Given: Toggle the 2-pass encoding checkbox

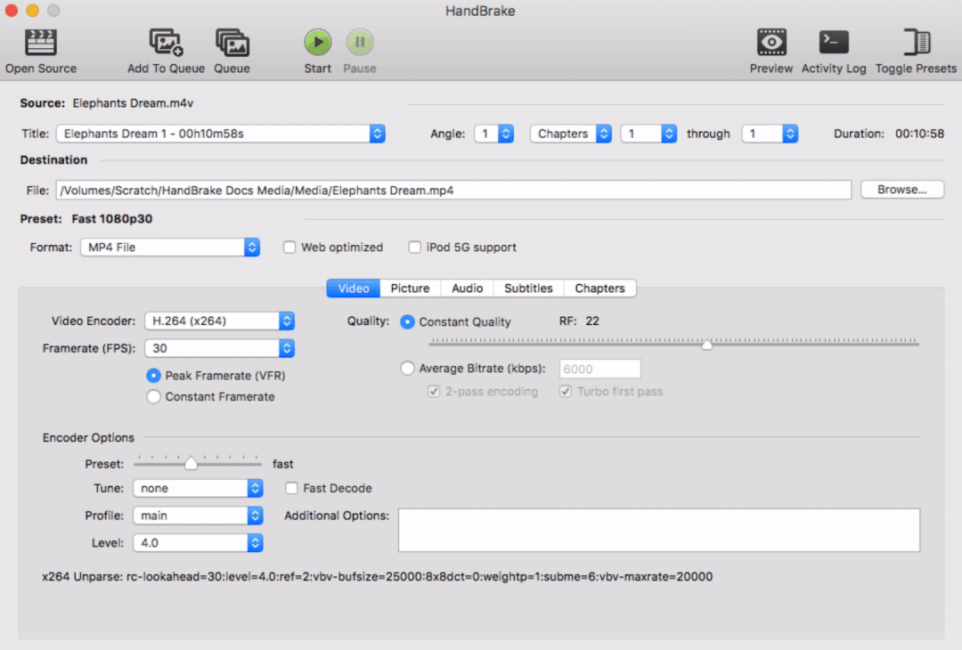Looking at the screenshot, I should (434, 391).
